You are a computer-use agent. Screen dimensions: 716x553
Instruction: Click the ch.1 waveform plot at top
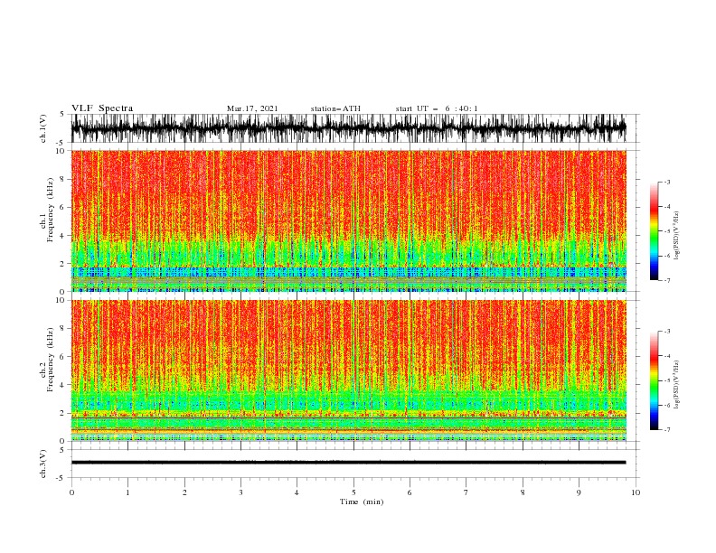click(348, 128)
